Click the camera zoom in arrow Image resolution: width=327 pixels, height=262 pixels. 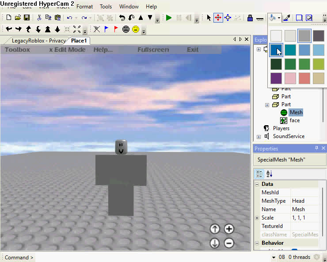tap(48, 29)
